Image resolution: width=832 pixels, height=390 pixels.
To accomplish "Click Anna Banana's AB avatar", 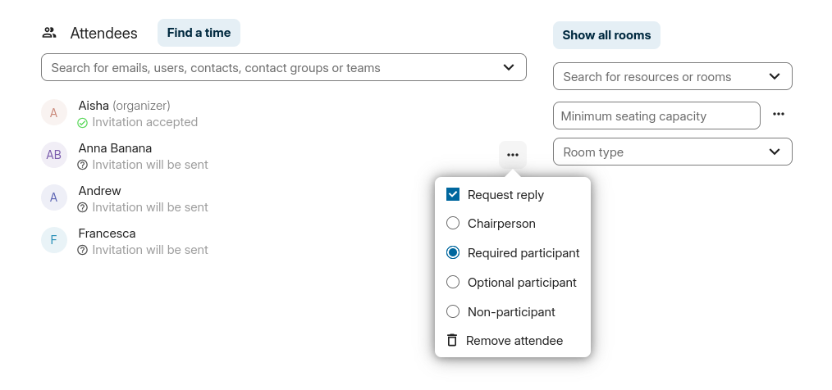I will click(54, 156).
